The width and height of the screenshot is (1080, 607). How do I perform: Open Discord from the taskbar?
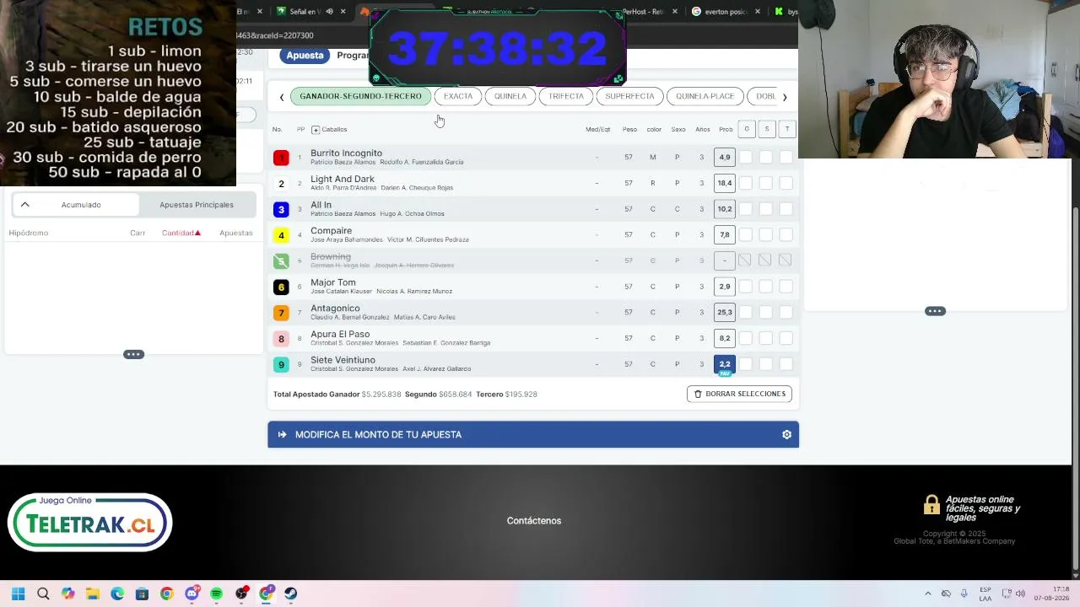[x=192, y=594]
